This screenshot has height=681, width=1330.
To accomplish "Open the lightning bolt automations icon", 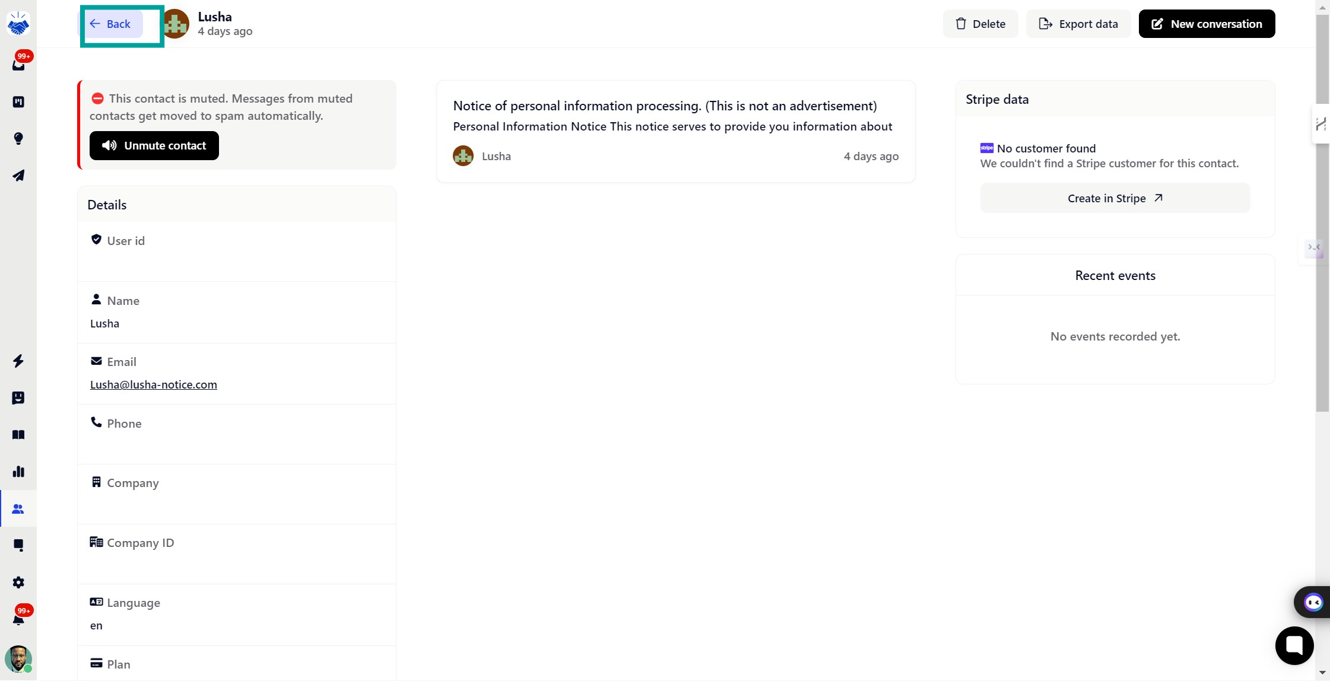I will (18, 361).
